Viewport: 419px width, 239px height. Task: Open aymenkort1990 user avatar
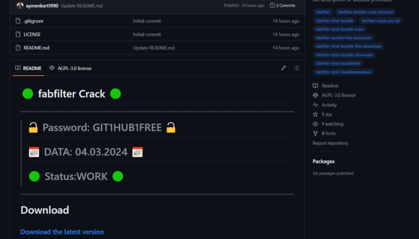(x=20, y=5)
